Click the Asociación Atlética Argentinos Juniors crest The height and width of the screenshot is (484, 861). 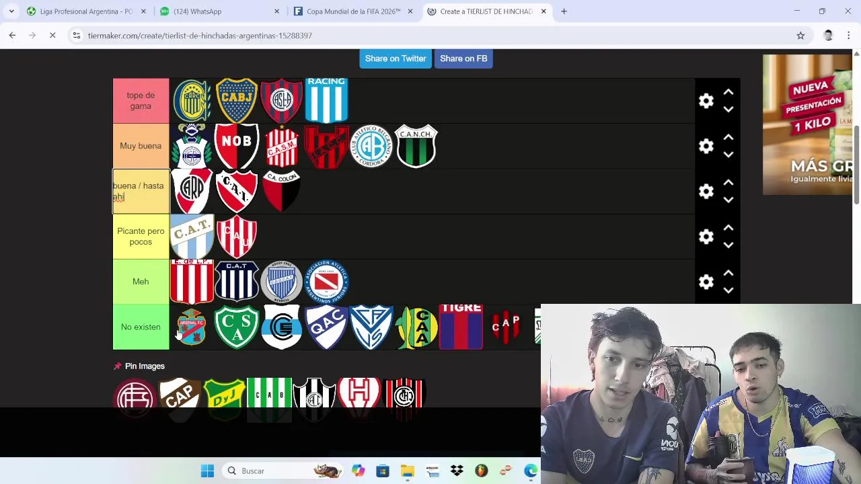(x=326, y=282)
